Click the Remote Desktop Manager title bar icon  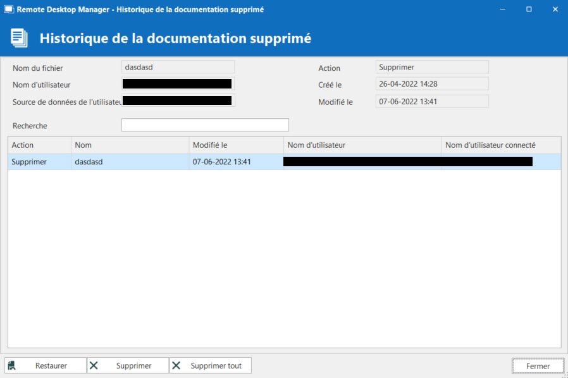point(9,9)
